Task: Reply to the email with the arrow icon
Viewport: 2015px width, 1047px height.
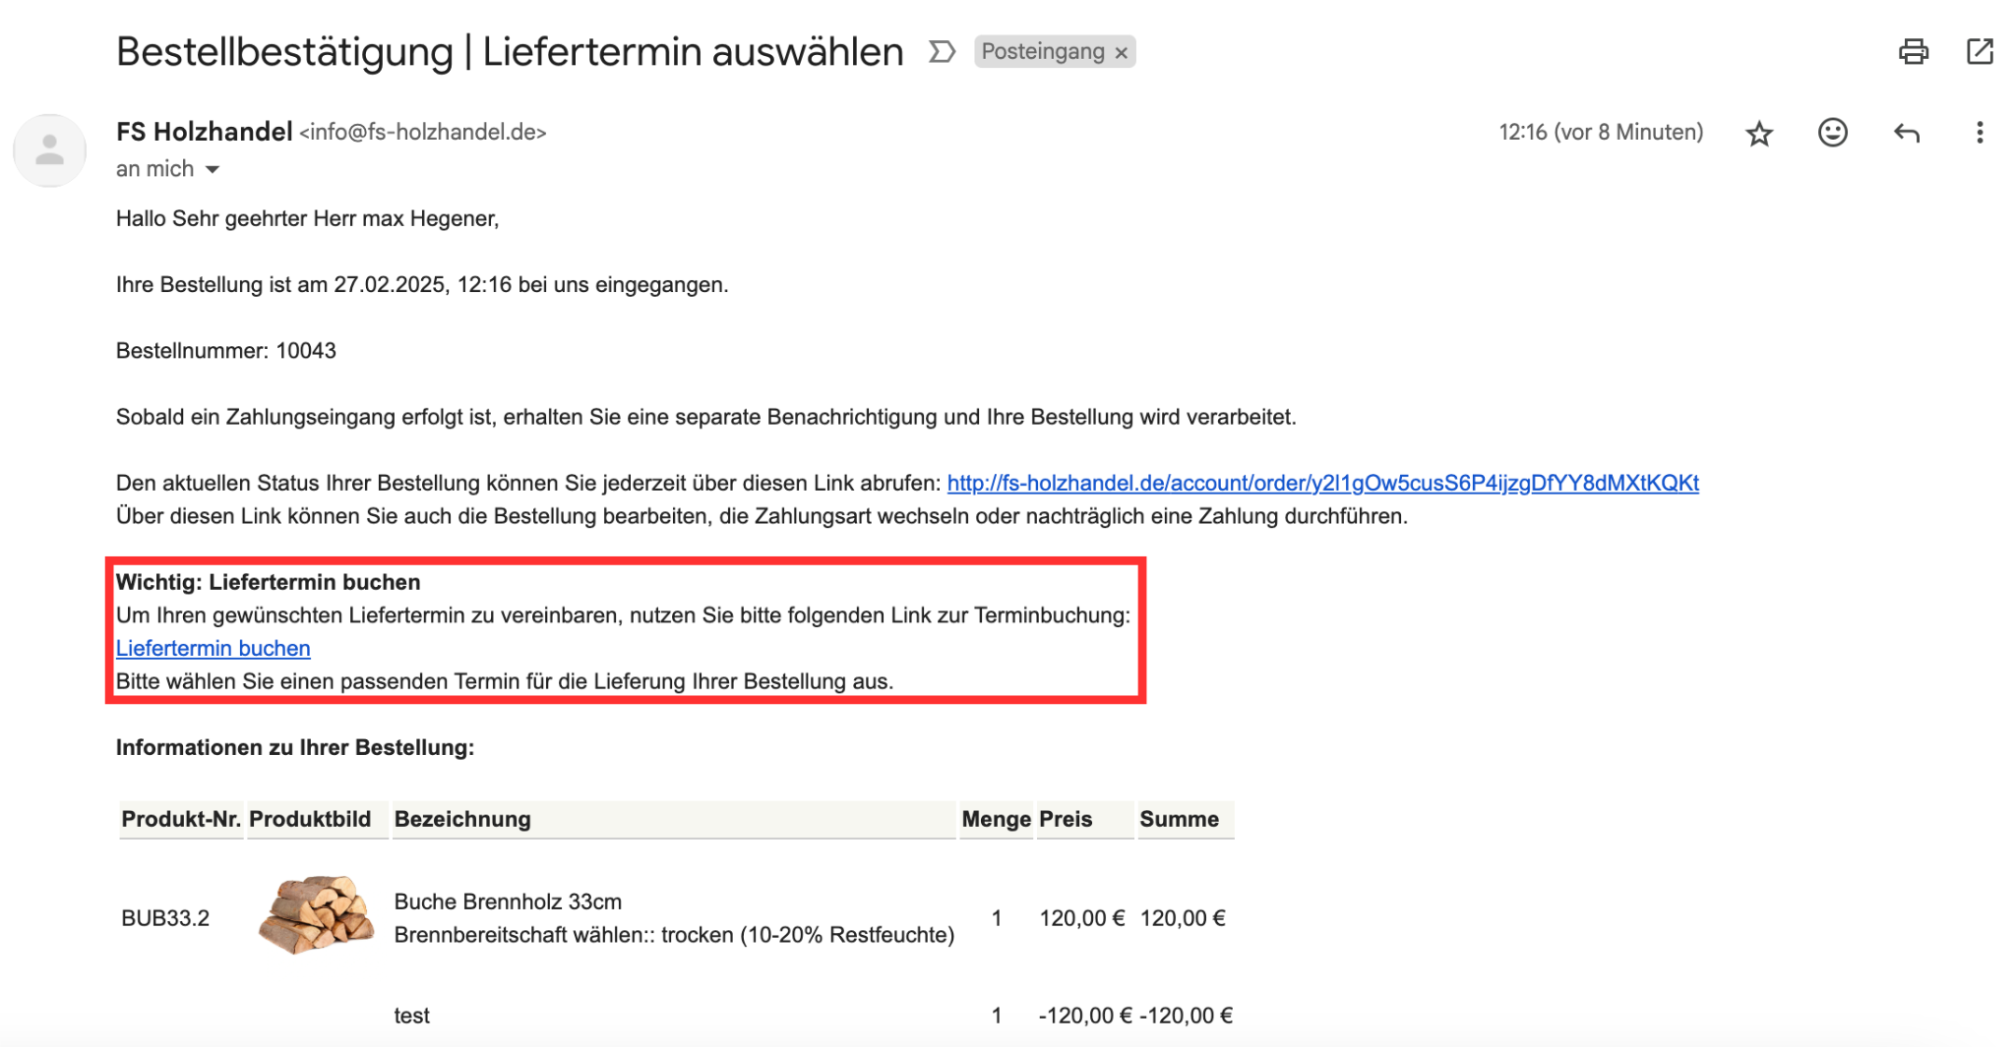Action: coord(1906,133)
